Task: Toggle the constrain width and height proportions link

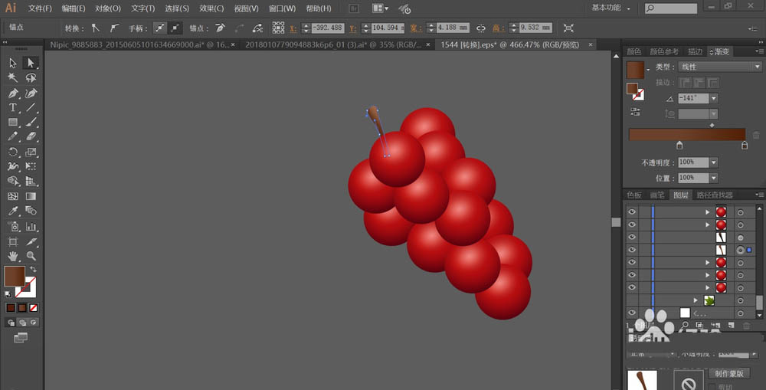Action: click(x=481, y=28)
